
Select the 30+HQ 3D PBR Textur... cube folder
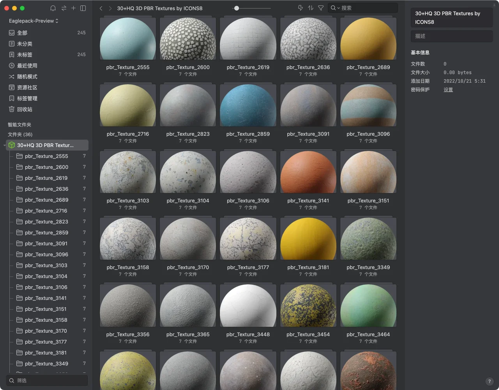point(47,145)
